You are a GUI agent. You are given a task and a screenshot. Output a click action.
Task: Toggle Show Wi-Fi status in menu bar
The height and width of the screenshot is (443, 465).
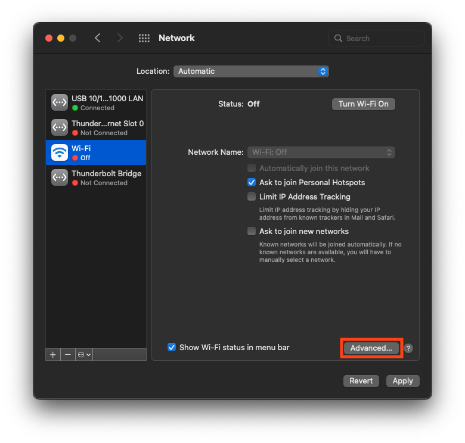point(172,347)
